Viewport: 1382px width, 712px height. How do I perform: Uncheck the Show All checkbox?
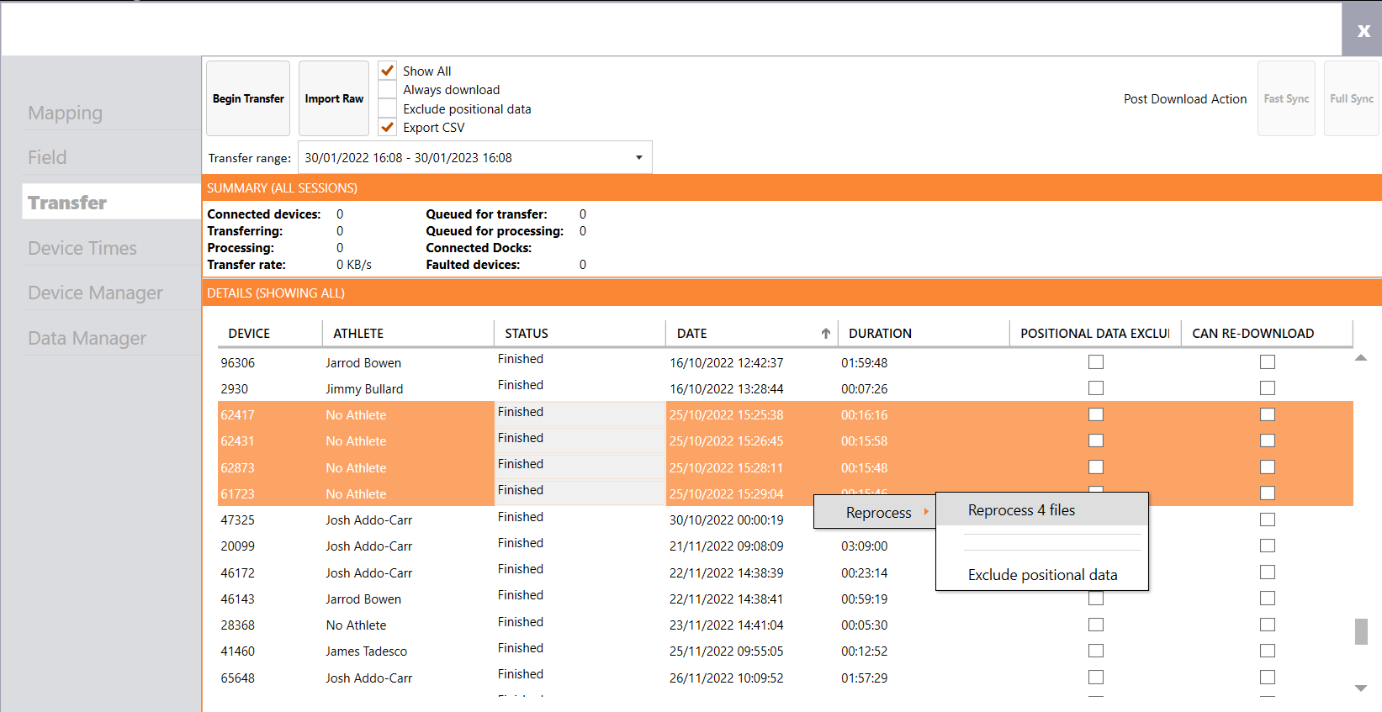[x=388, y=71]
